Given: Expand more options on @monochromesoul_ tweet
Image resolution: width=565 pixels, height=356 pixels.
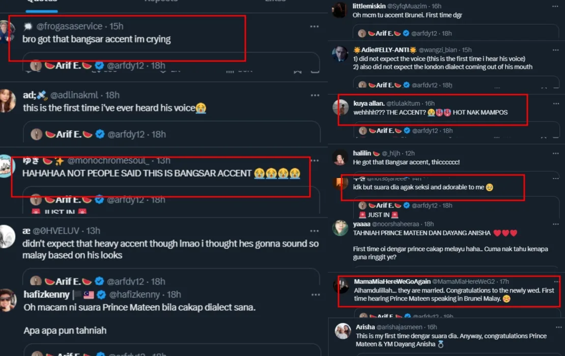Looking at the screenshot, I should [315, 161].
